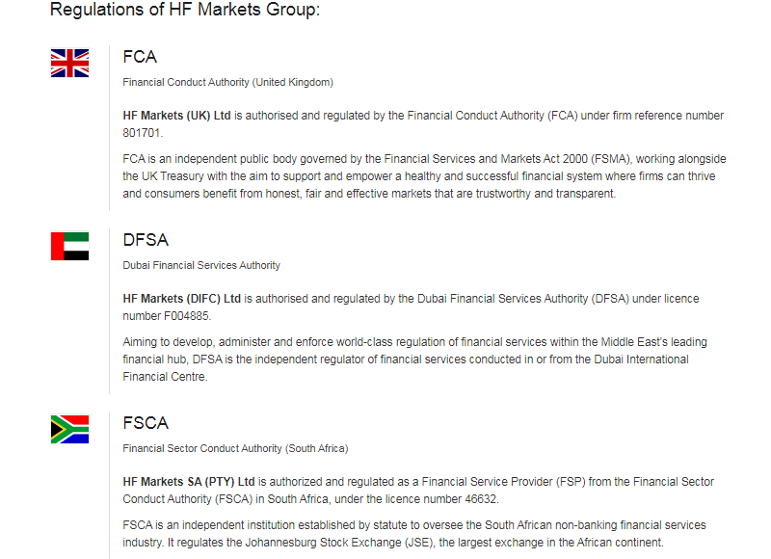Viewport: 771px width, 559px height.
Task: Click Financial Sector Conduct Authority (South Africa) subtitle
Action: point(235,448)
